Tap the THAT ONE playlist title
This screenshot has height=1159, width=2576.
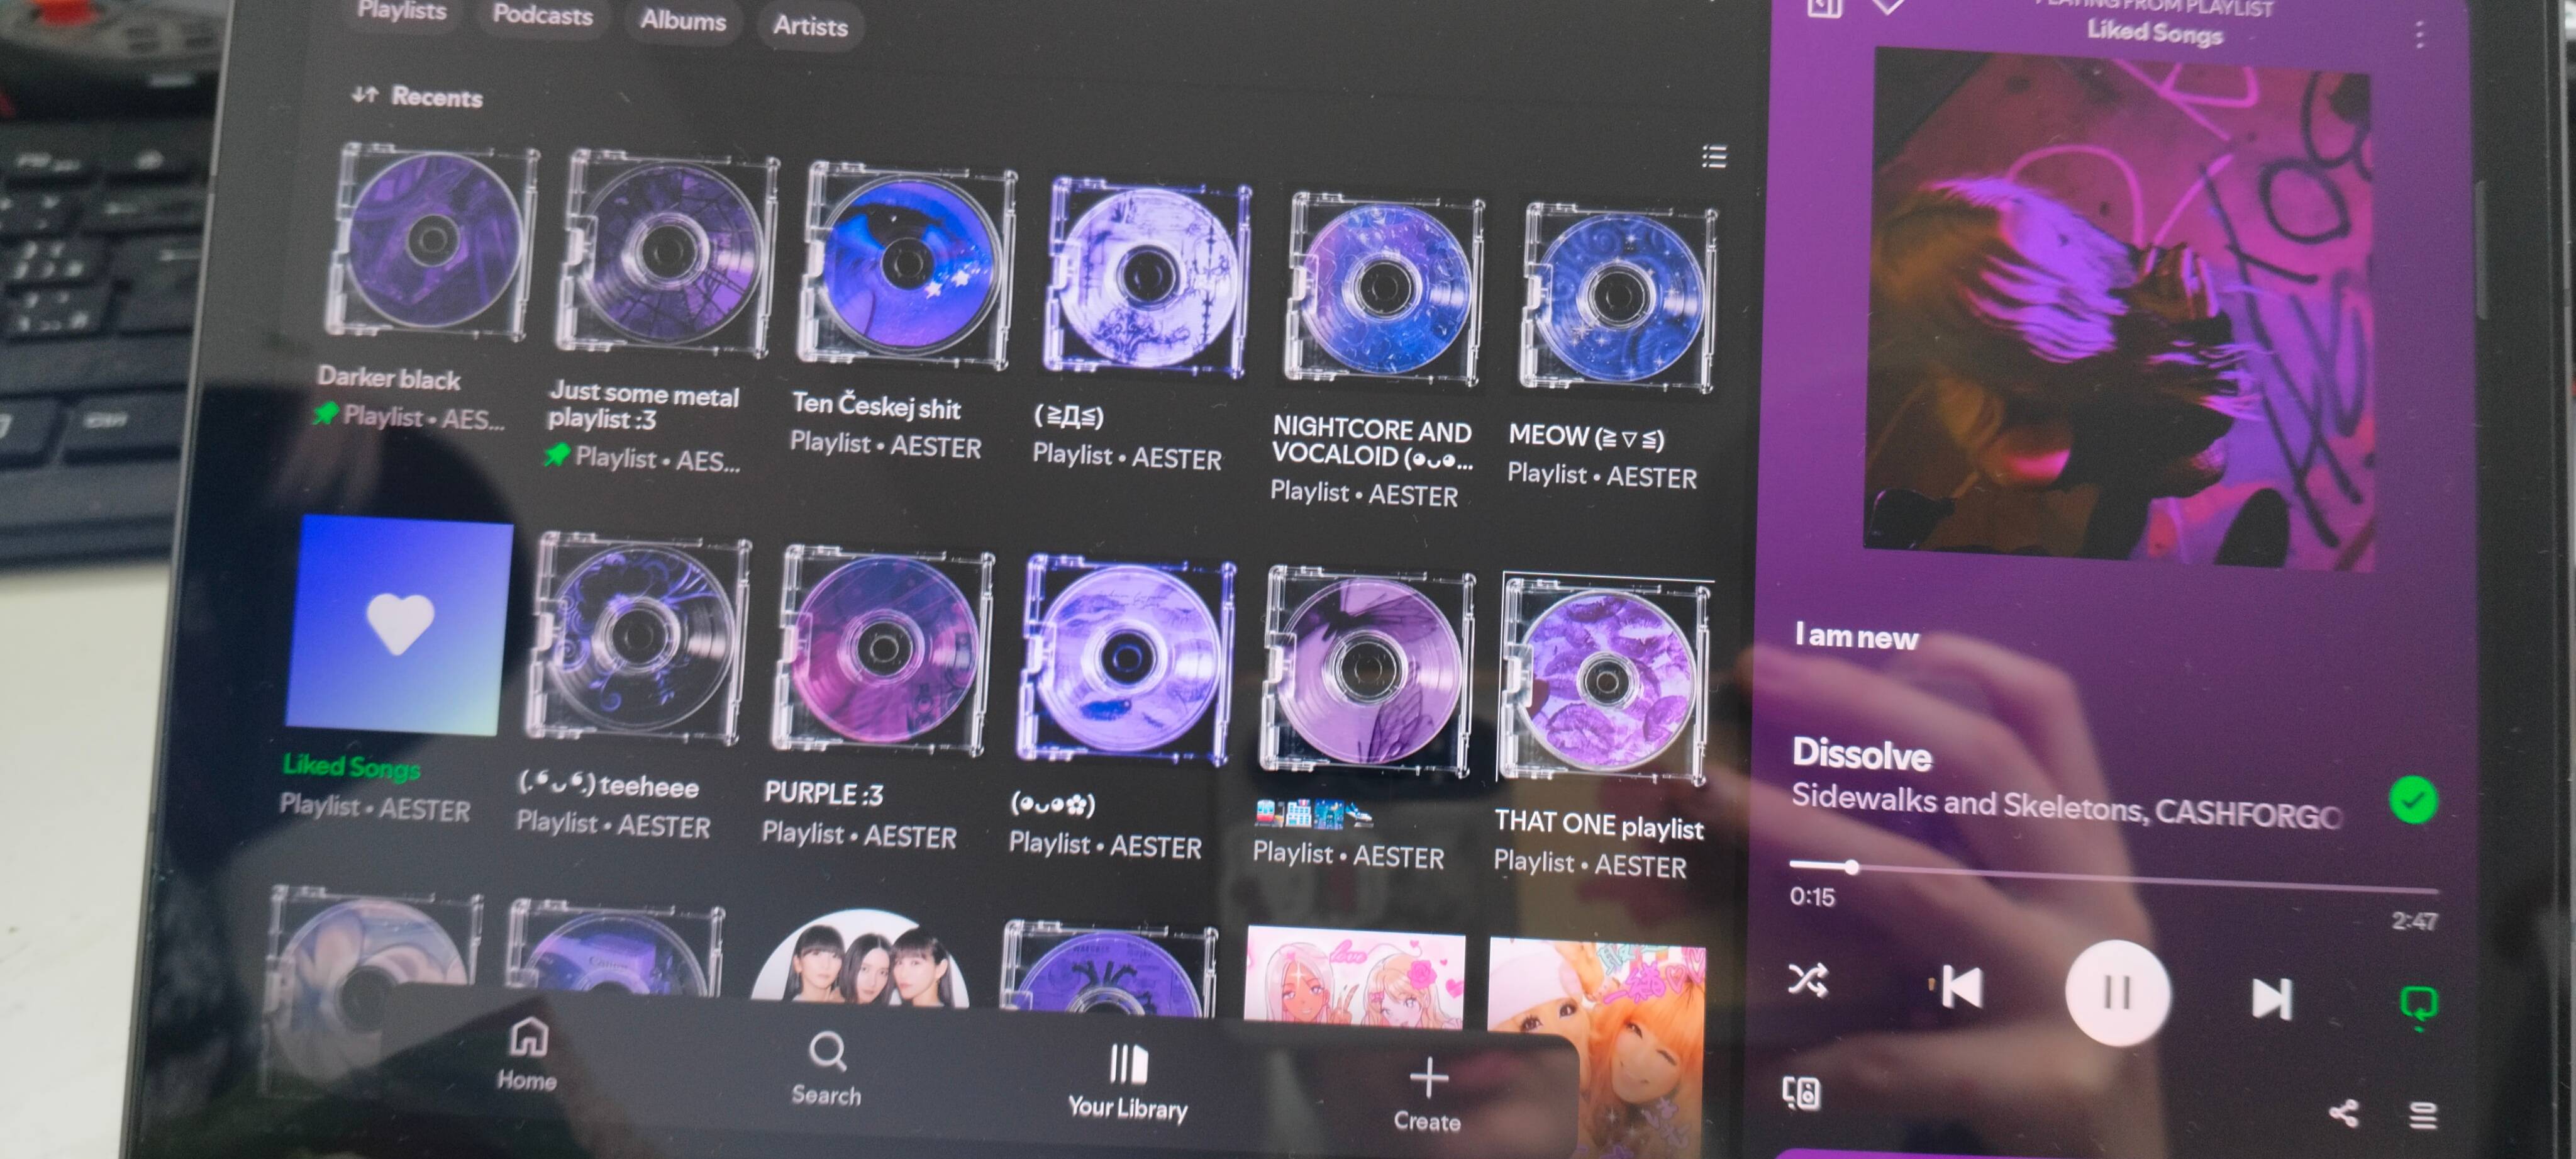[1598, 825]
